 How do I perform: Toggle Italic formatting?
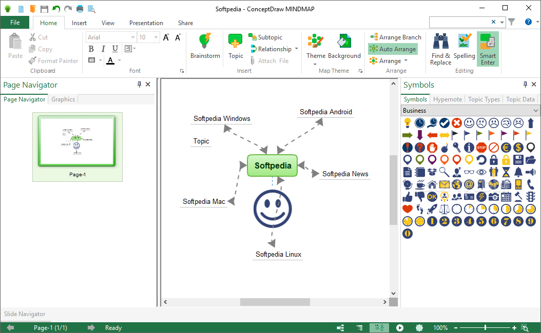(x=103, y=49)
